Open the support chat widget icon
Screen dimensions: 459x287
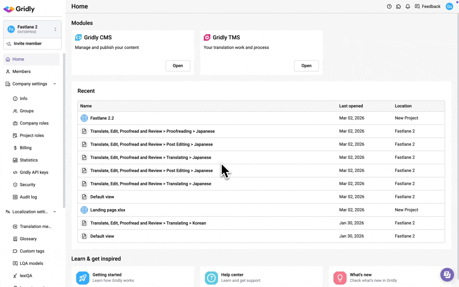pos(447,274)
